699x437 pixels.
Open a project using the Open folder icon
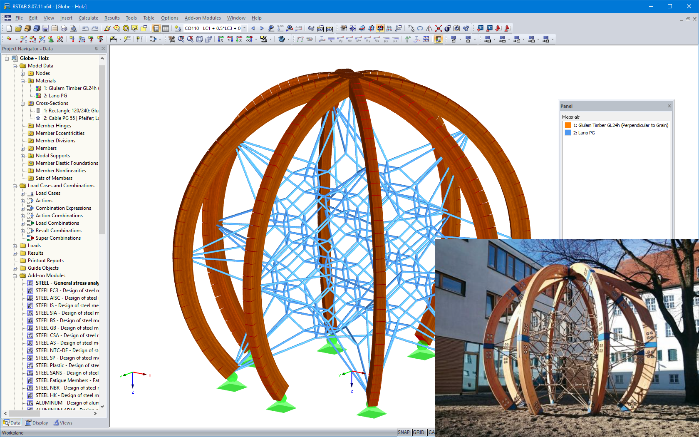click(18, 28)
